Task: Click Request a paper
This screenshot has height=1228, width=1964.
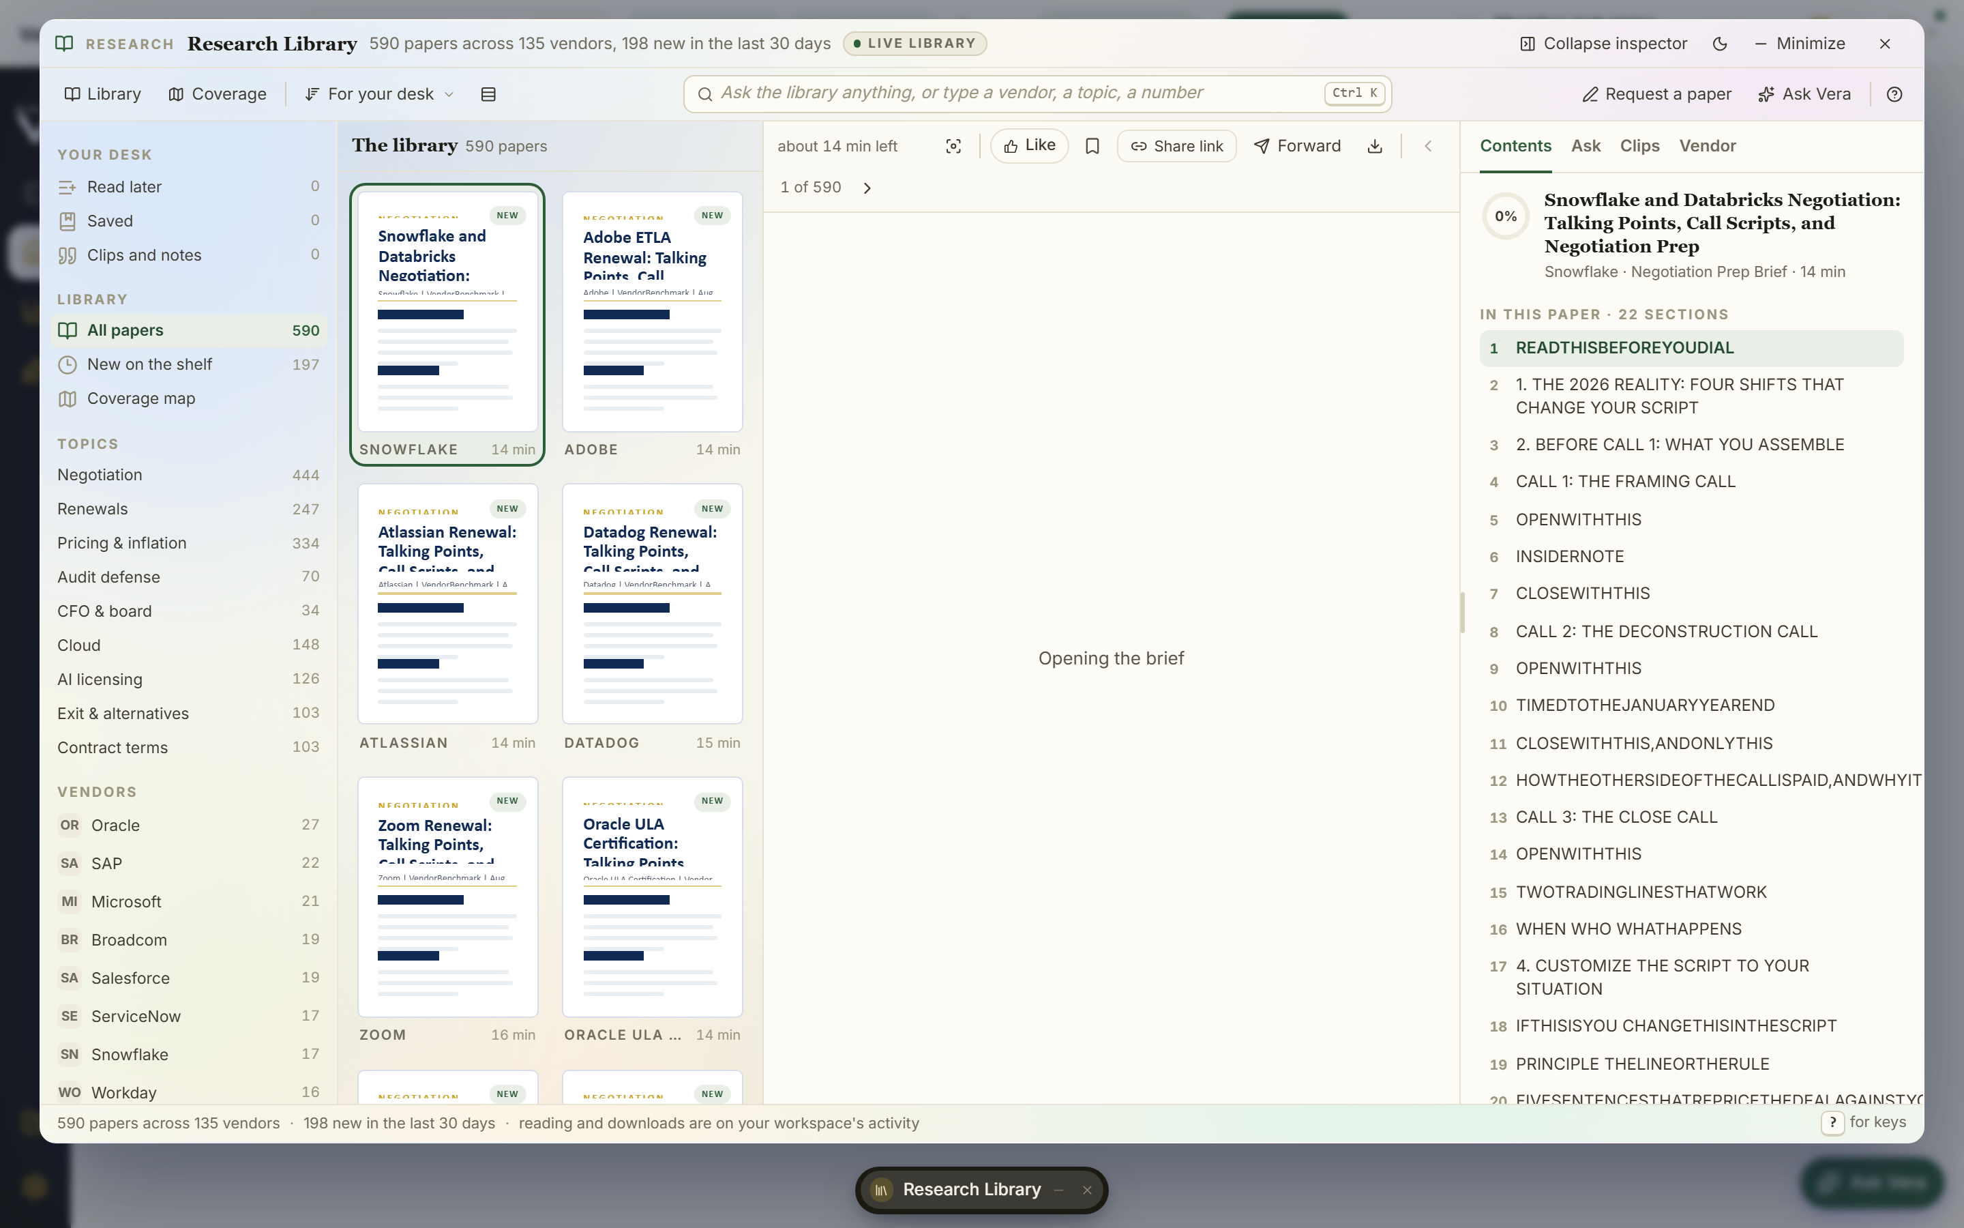Action: point(1656,94)
